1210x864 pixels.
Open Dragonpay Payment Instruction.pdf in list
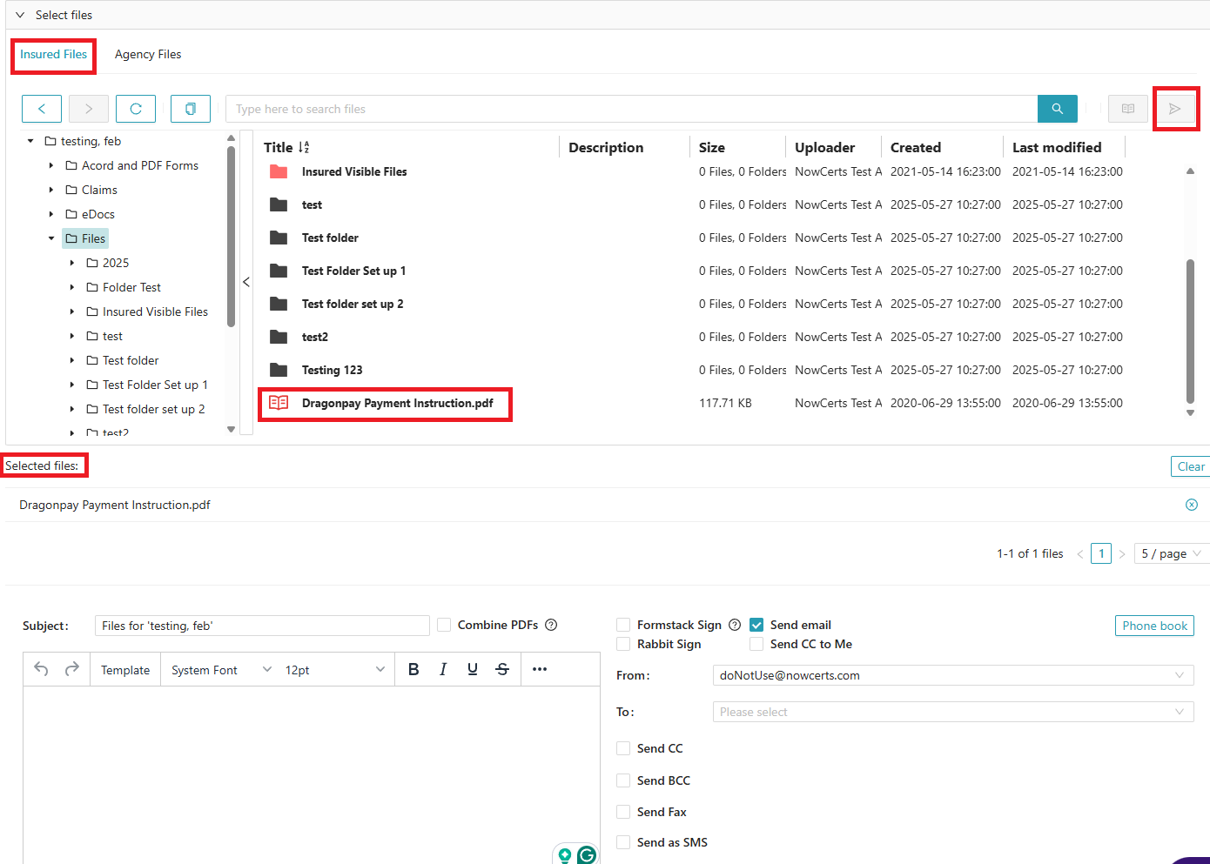[x=397, y=403]
